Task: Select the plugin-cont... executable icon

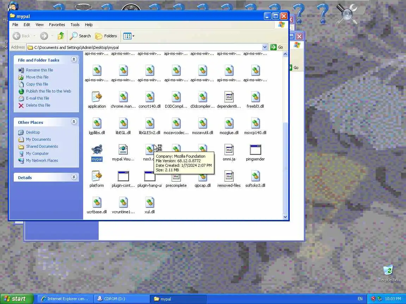Action: [x=123, y=176]
